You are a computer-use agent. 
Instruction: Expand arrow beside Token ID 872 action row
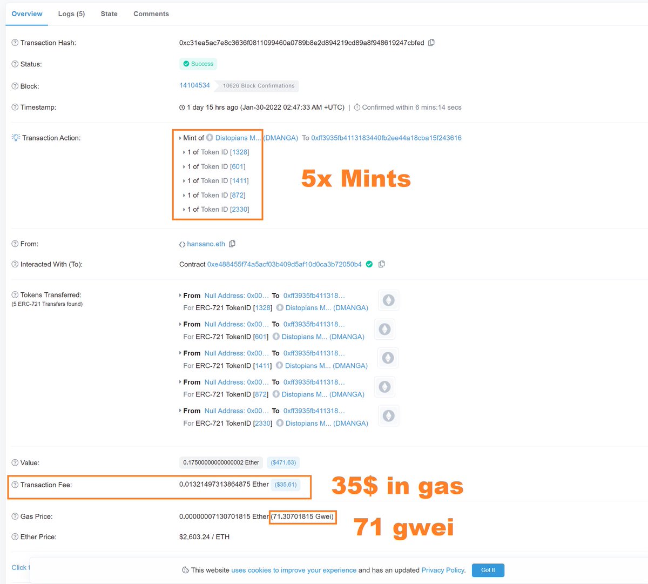[x=184, y=195]
